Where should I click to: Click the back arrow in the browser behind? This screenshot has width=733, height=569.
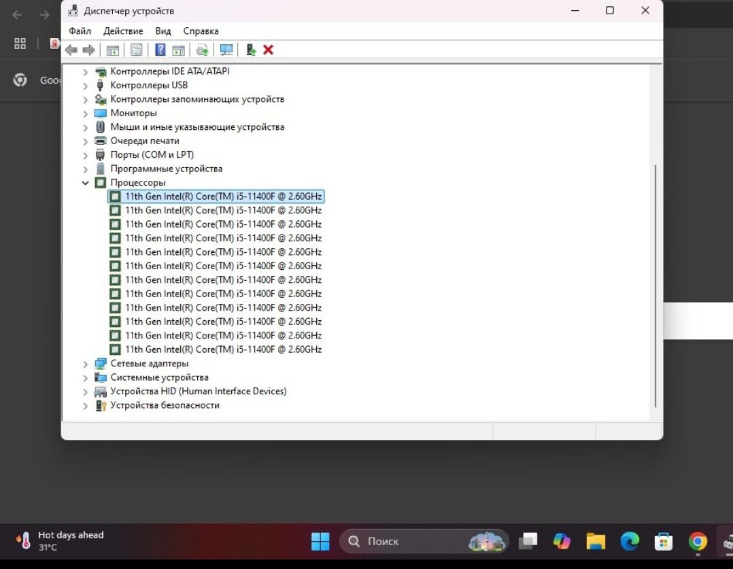pos(17,15)
